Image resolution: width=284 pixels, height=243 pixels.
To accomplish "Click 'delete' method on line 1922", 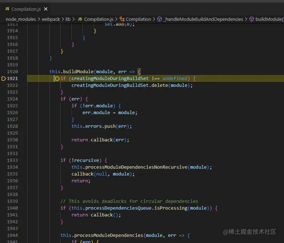I will (160, 85).
